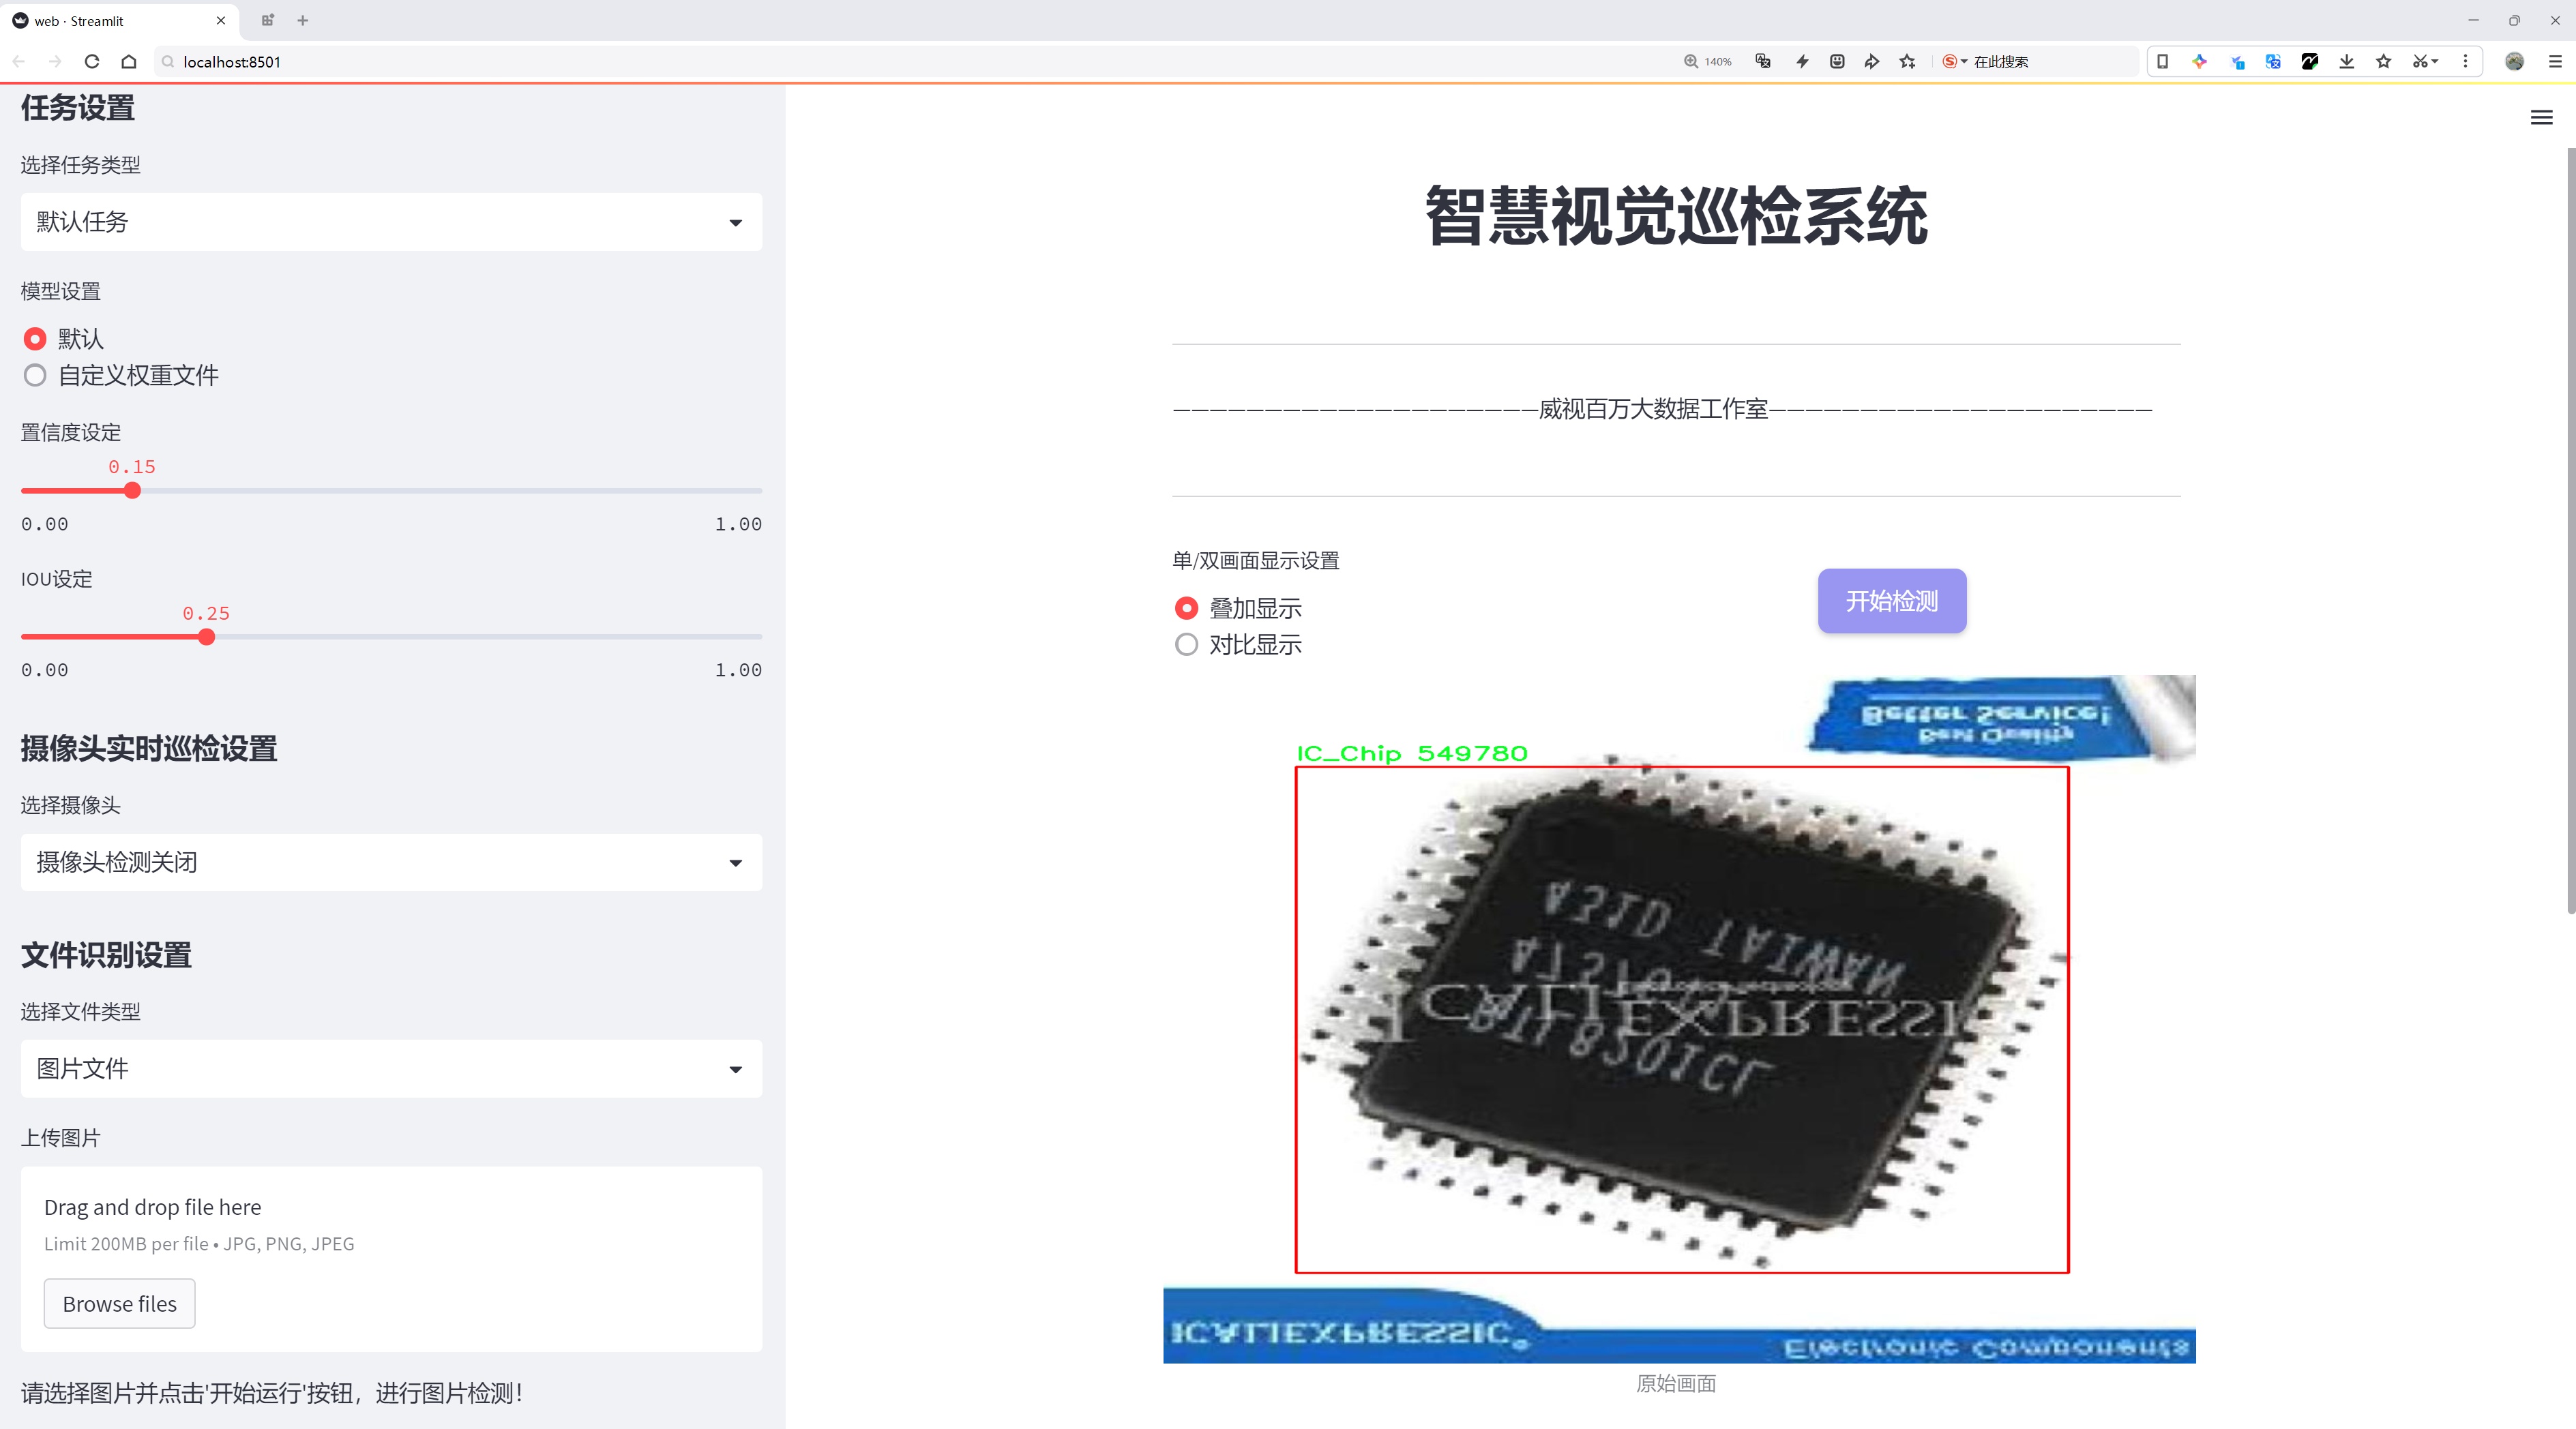Click the 置信度设定 label
Image resolution: width=2576 pixels, height=1429 pixels.
click(71, 433)
